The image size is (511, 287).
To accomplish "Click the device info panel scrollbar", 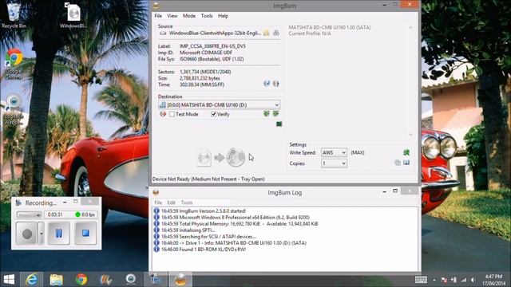I will [x=410, y=81].
